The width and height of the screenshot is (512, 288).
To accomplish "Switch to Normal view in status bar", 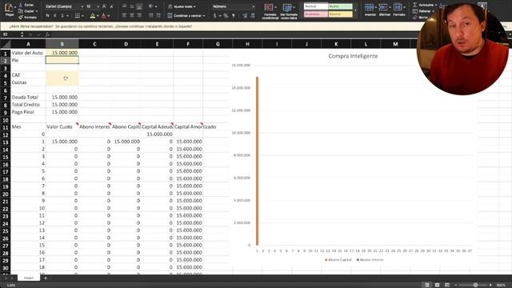I will coord(427,285).
